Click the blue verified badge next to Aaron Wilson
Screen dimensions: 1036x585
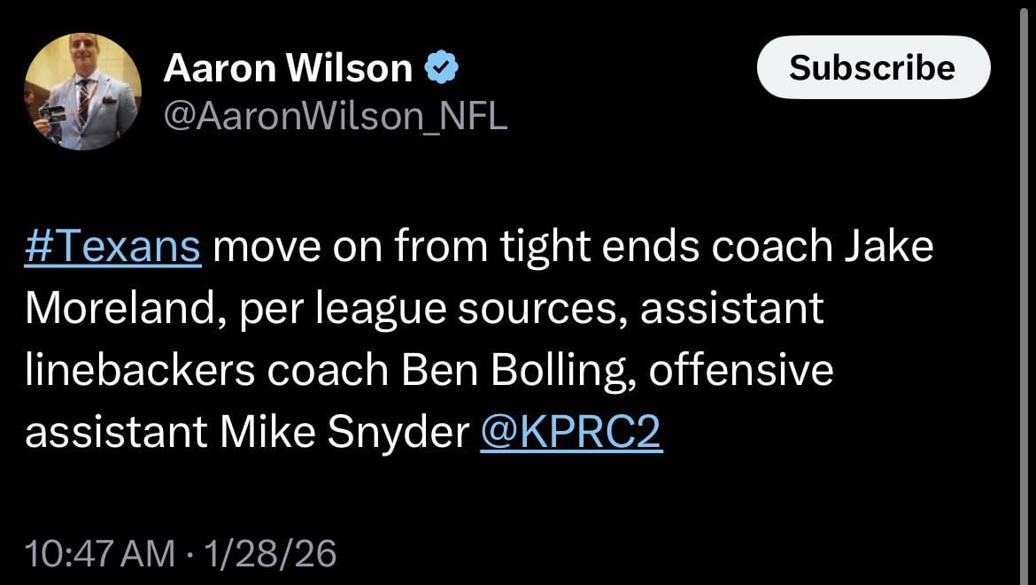[x=444, y=65]
